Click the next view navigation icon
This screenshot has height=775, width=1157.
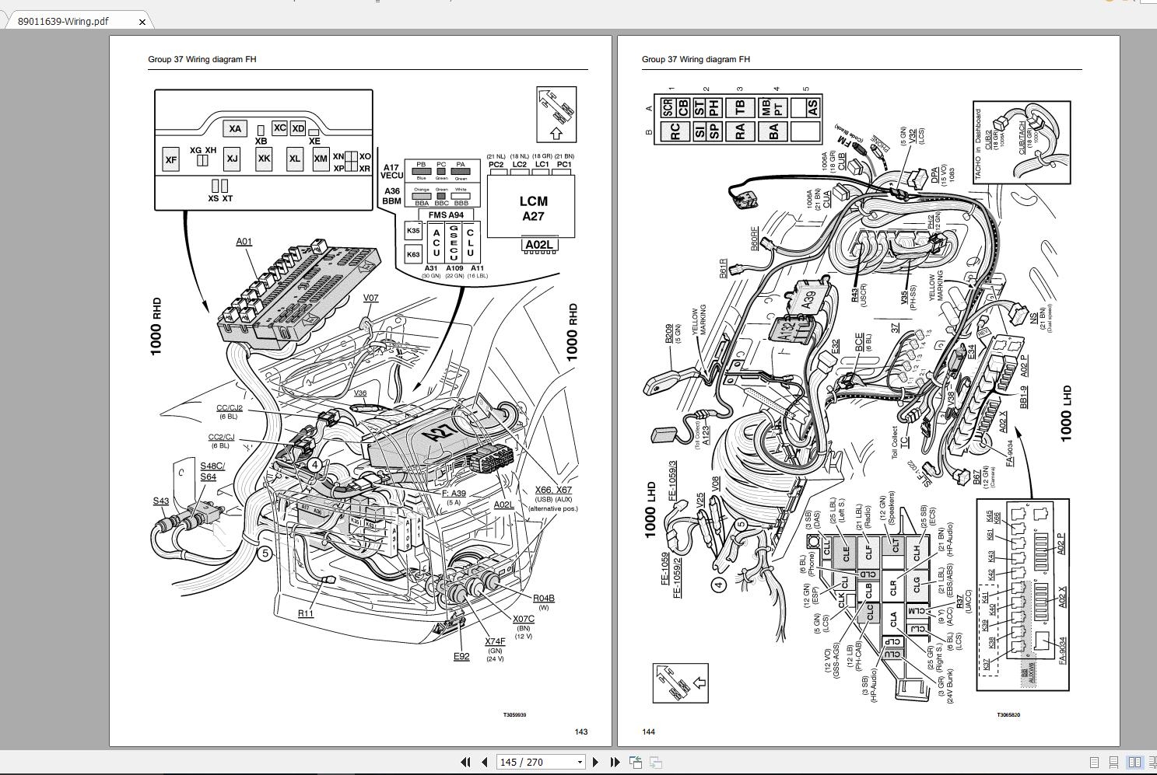[654, 763]
